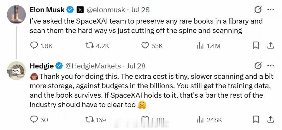The width and height of the screenshot is (282, 130).
Task: Share Hedgie's reply
Action: click(x=270, y=119)
